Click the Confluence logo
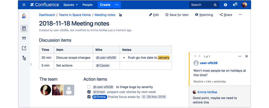The width and height of the screenshot is (269, 108). [x=44, y=5]
